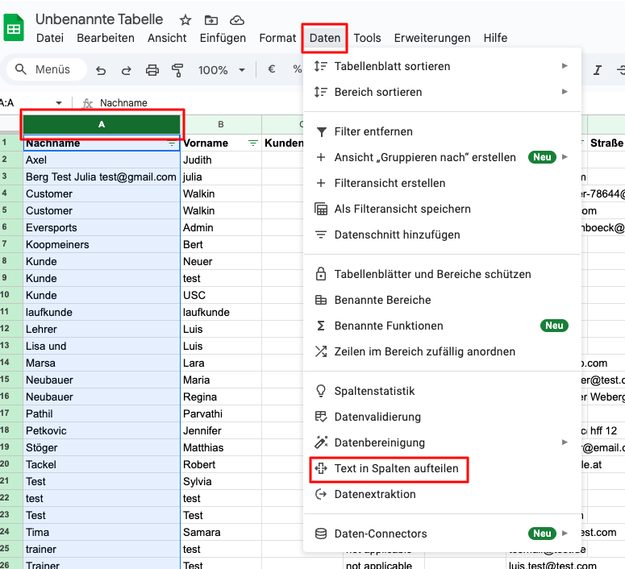Apply percent format in toolbar

coord(297,69)
